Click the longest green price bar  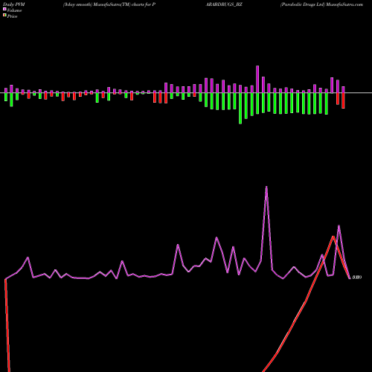pos(240,109)
